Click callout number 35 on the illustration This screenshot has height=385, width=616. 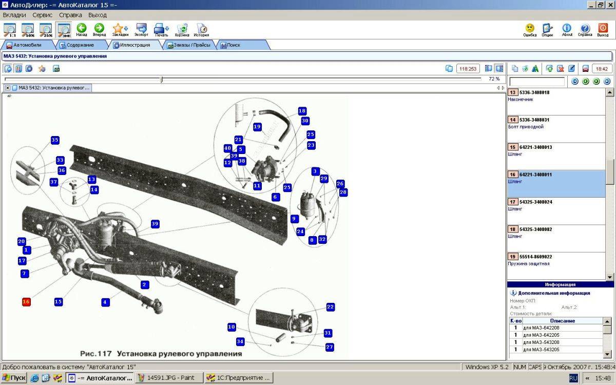click(55, 140)
